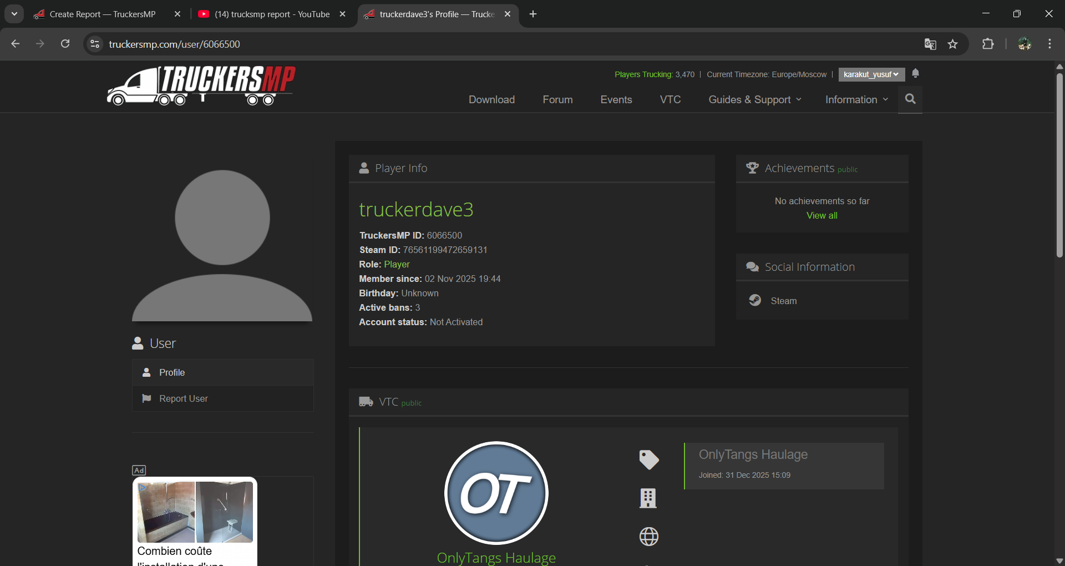This screenshot has width=1065, height=566.
Task: Open the Download page
Action: tap(491, 99)
